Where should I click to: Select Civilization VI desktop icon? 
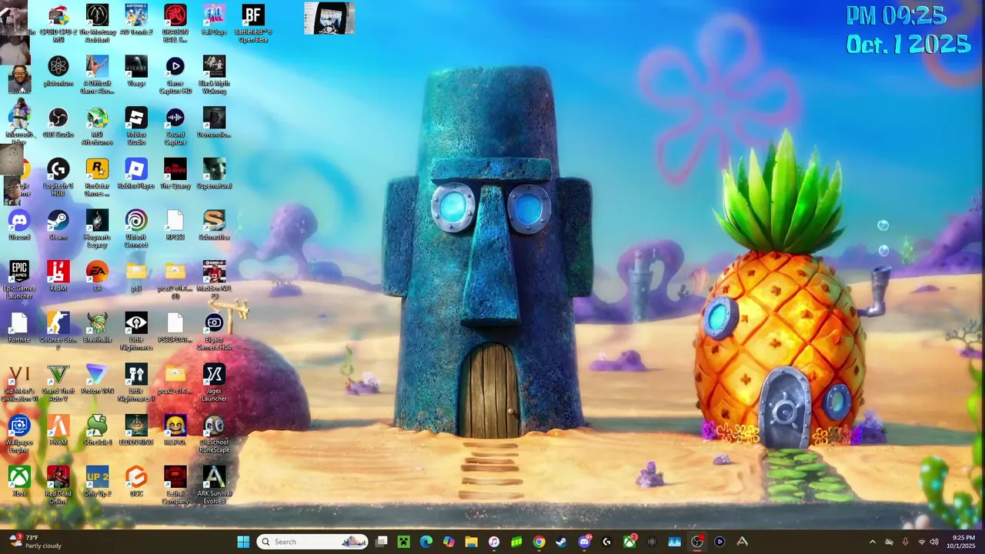(x=19, y=382)
